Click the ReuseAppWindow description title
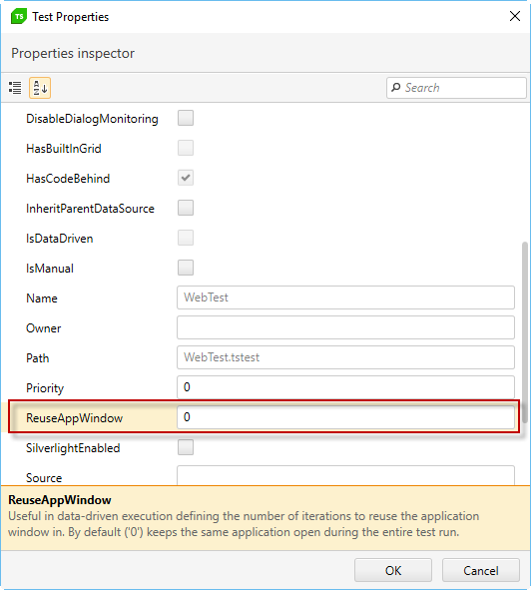The image size is (531, 590). coord(60,500)
